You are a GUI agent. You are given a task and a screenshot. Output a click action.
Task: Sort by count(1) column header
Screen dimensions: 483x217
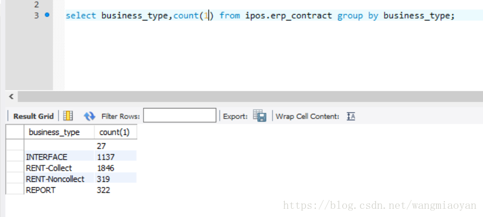coord(115,132)
